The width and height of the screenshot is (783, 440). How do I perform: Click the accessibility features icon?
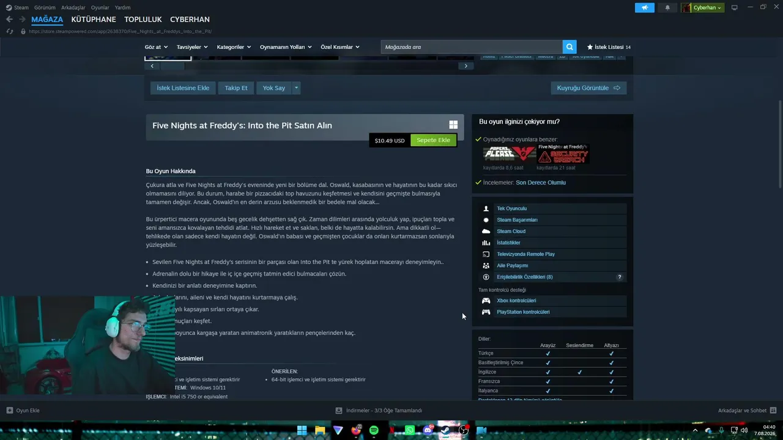click(x=486, y=277)
